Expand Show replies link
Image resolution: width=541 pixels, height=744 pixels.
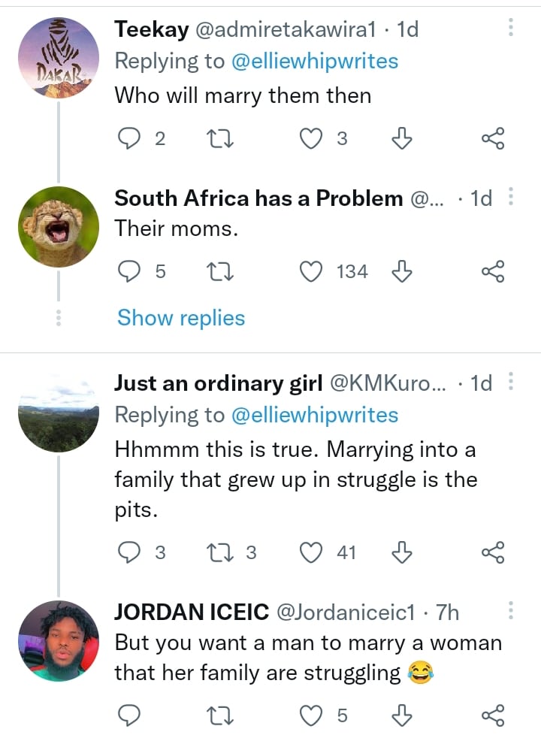tap(181, 318)
